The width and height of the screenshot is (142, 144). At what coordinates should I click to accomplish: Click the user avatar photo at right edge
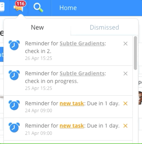(140, 98)
